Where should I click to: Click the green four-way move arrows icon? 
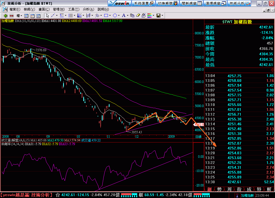pos(5,16)
